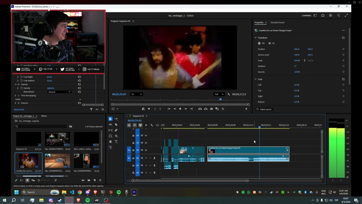The height and width of the screenshot is (204, 362).
Task: Activate the Pen tool
Action: pyautogui.click(x=116, y=130)
